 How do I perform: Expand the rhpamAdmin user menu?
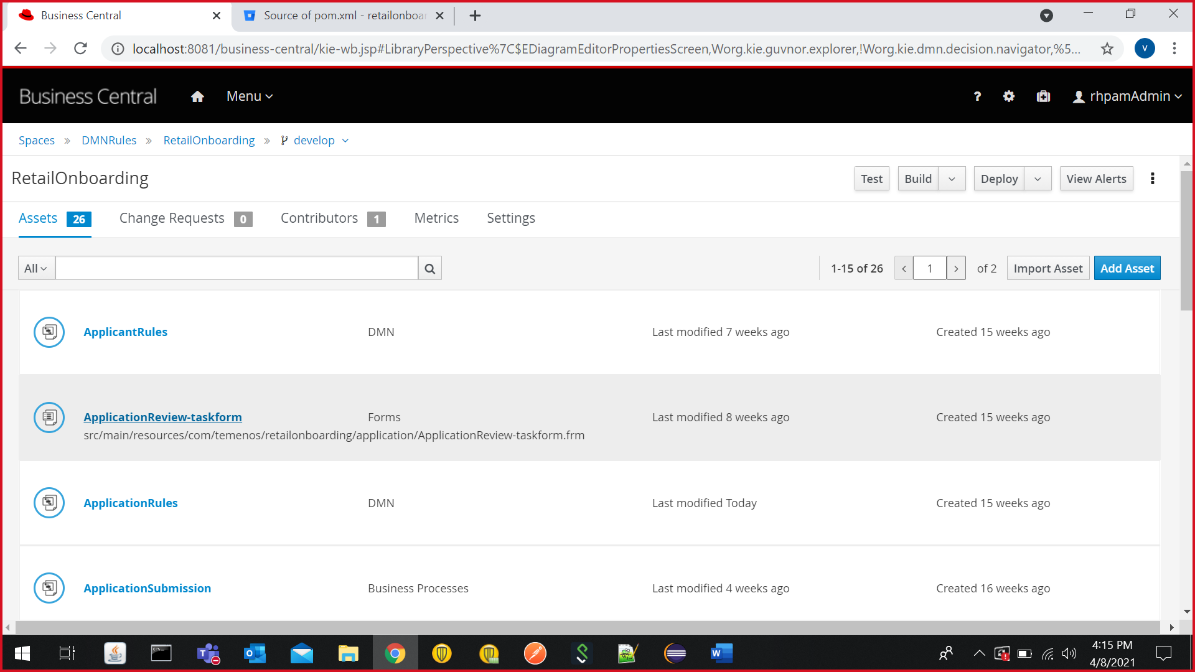tap(1128, 96)
